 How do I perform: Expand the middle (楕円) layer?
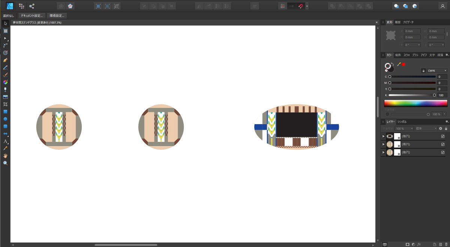(383, 144)
